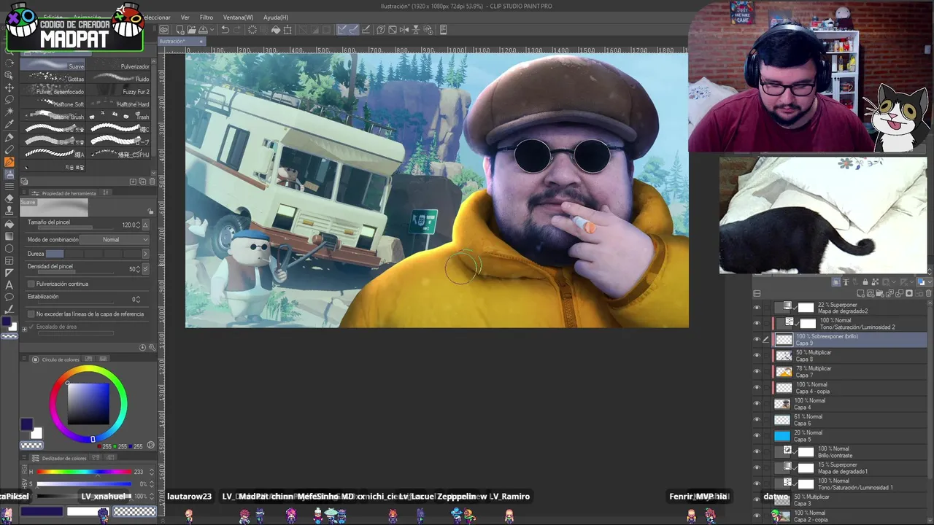Screen dimensions: 934x525
Task: Select the Gradient tool
Action: click(9, 236)
